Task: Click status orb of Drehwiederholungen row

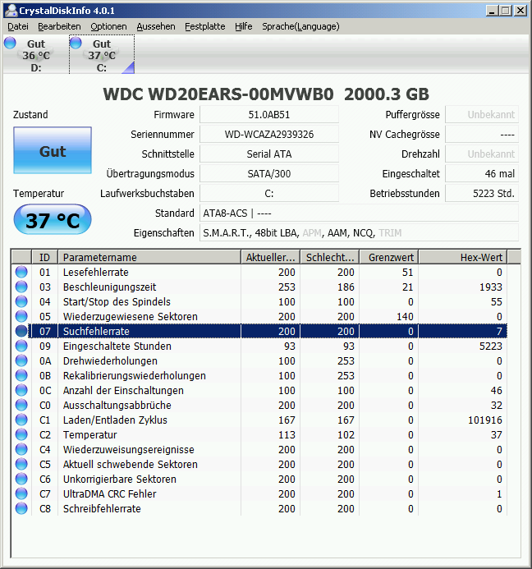Action: tap(21, 360)
